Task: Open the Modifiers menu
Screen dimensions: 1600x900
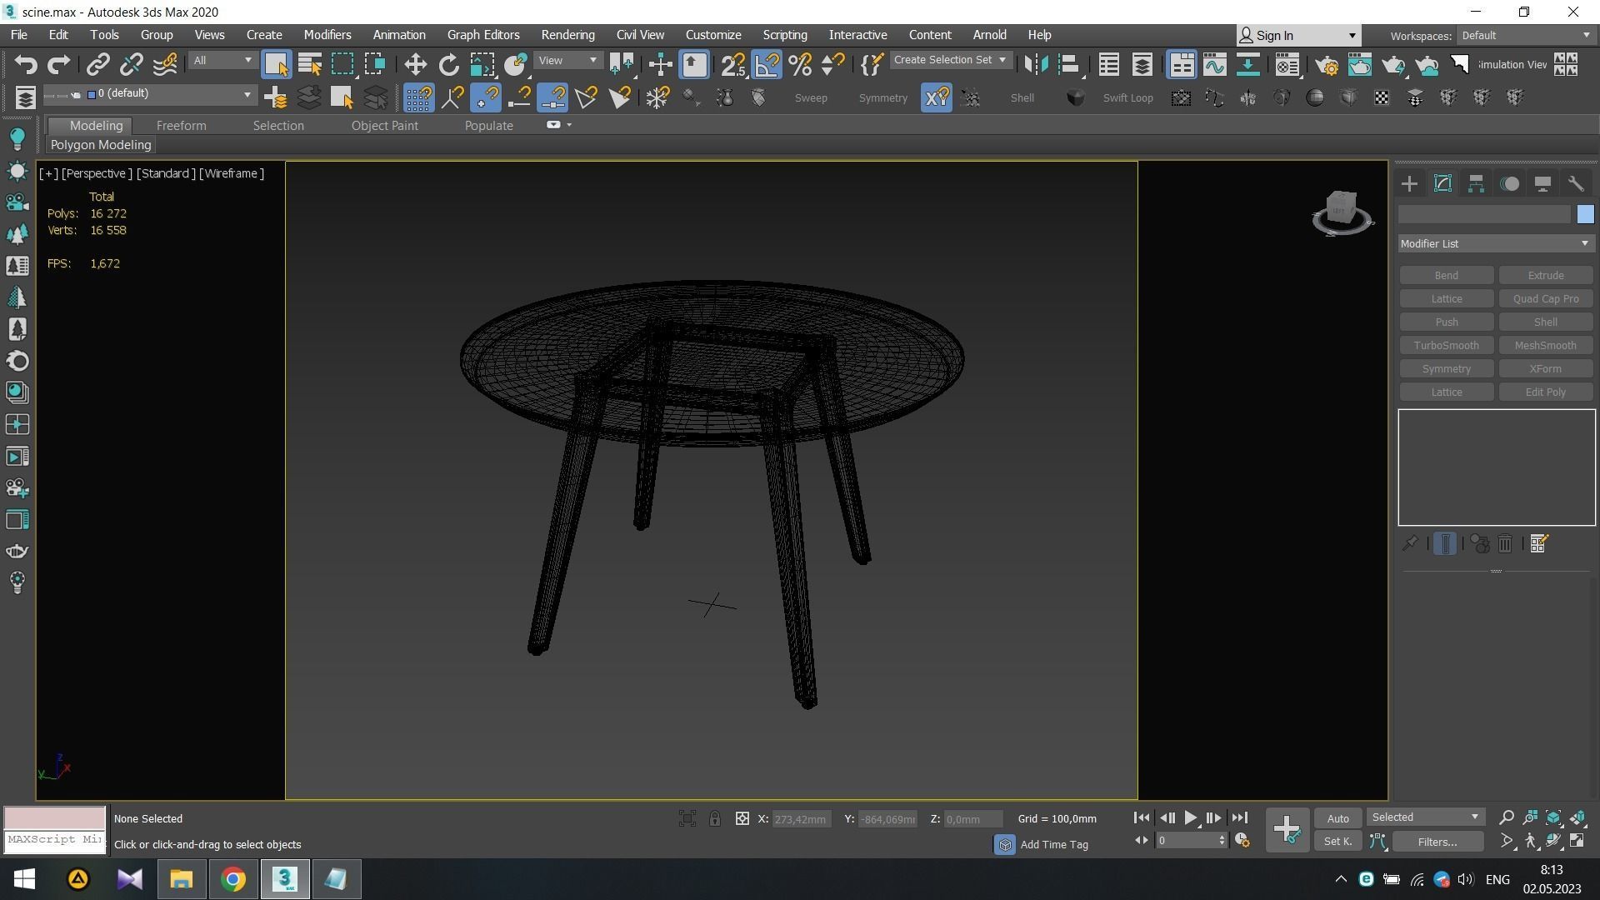Action: [327, 35]
